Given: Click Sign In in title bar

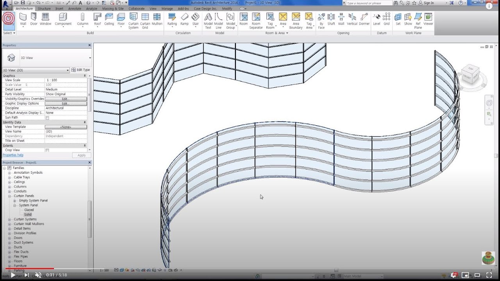Looking at the screenshot, I should [426, 3].
